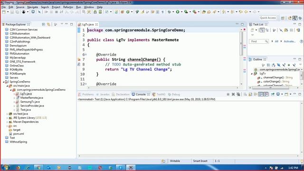Expand the JRE System Library node
The image size is (304, 171).
pyautogui.click(x=7, y=118)
